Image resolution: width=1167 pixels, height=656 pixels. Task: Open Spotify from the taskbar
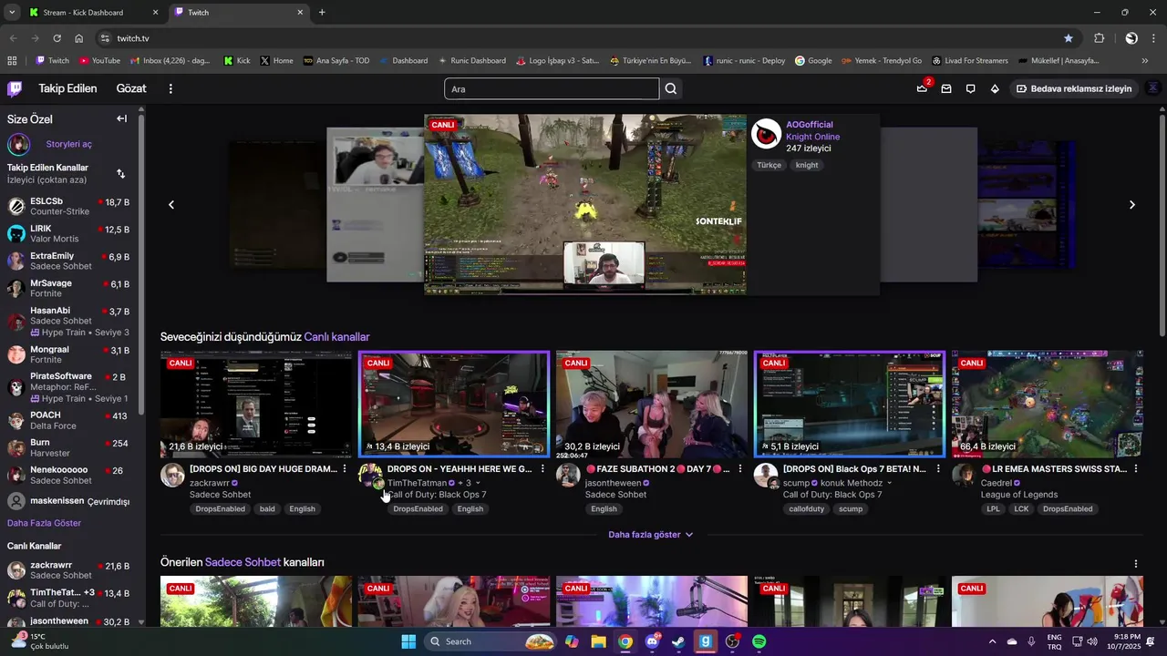[759, 641]
